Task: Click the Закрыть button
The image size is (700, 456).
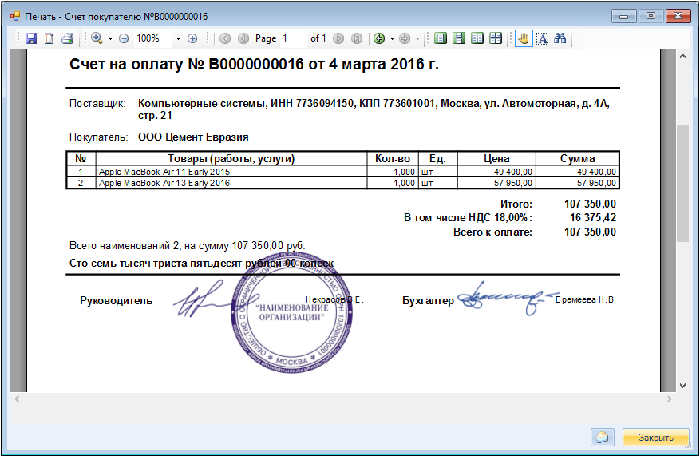Action: click(655, 438)
